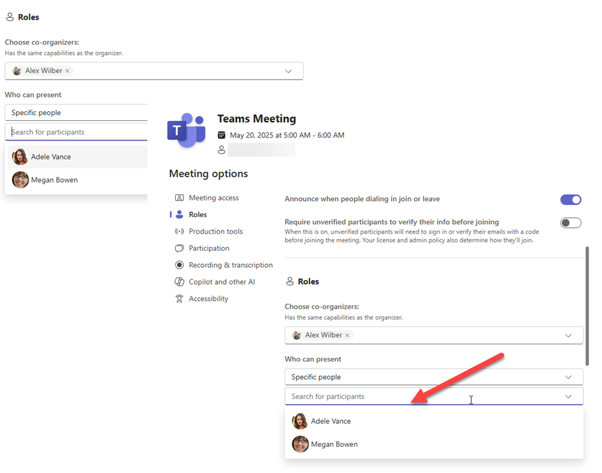
Task: Click the Participation chat icon
Action: pyautogui.click(x=179, y=248)
